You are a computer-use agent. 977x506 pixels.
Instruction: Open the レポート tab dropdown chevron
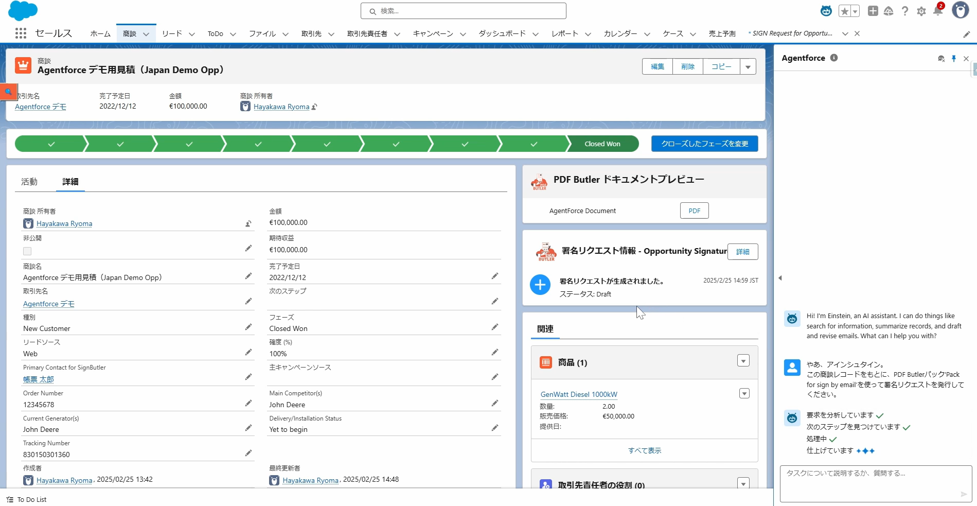pos(588,34)
